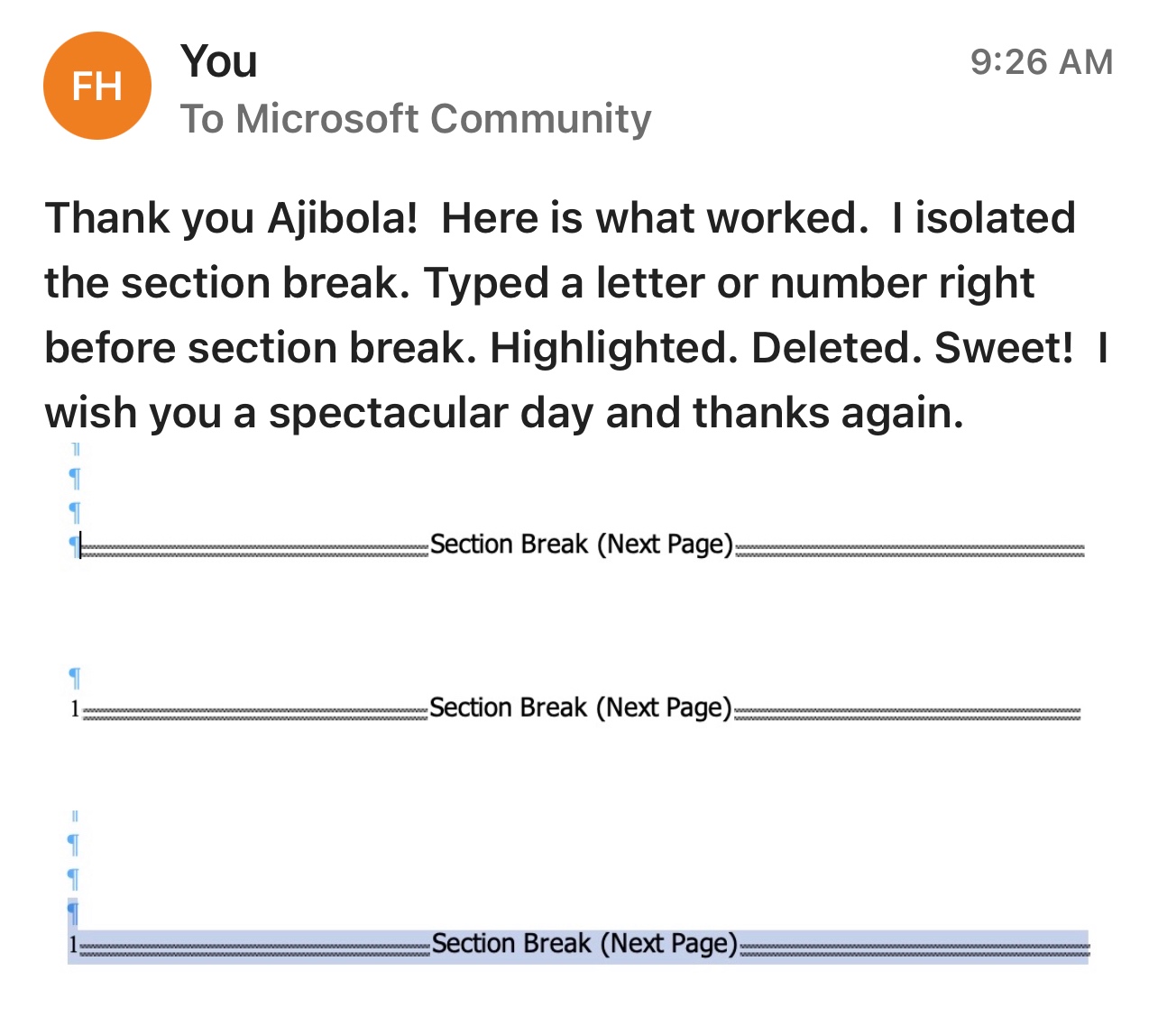Click the name Ajibola in the message

[343, 219]
